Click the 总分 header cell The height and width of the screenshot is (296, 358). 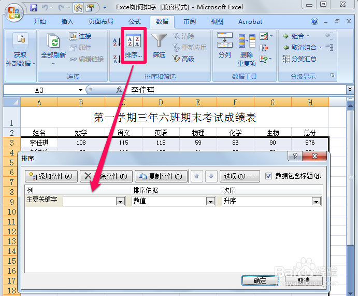coord(310,133)
